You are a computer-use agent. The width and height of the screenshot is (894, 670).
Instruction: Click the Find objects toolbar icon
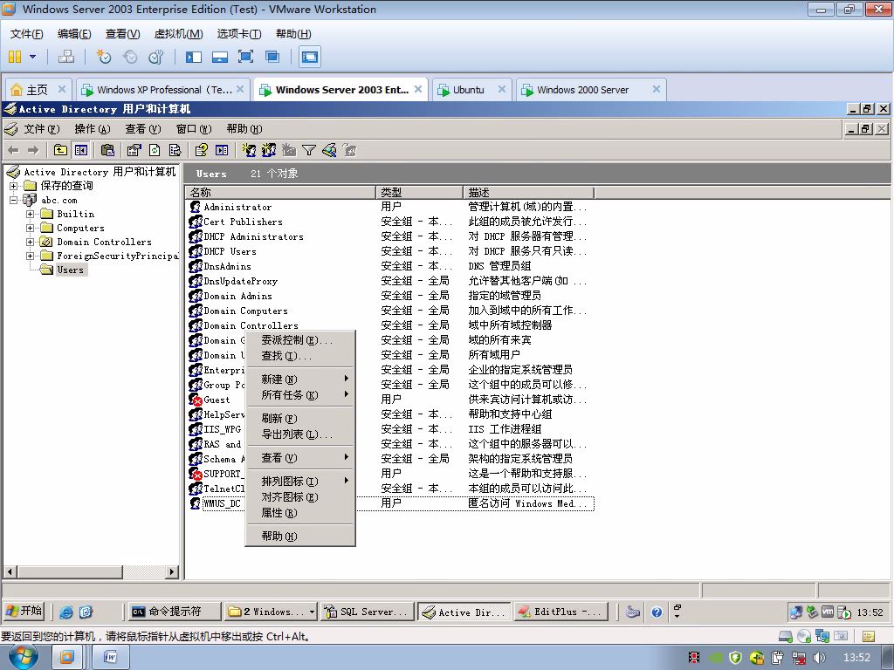(329, 150)
